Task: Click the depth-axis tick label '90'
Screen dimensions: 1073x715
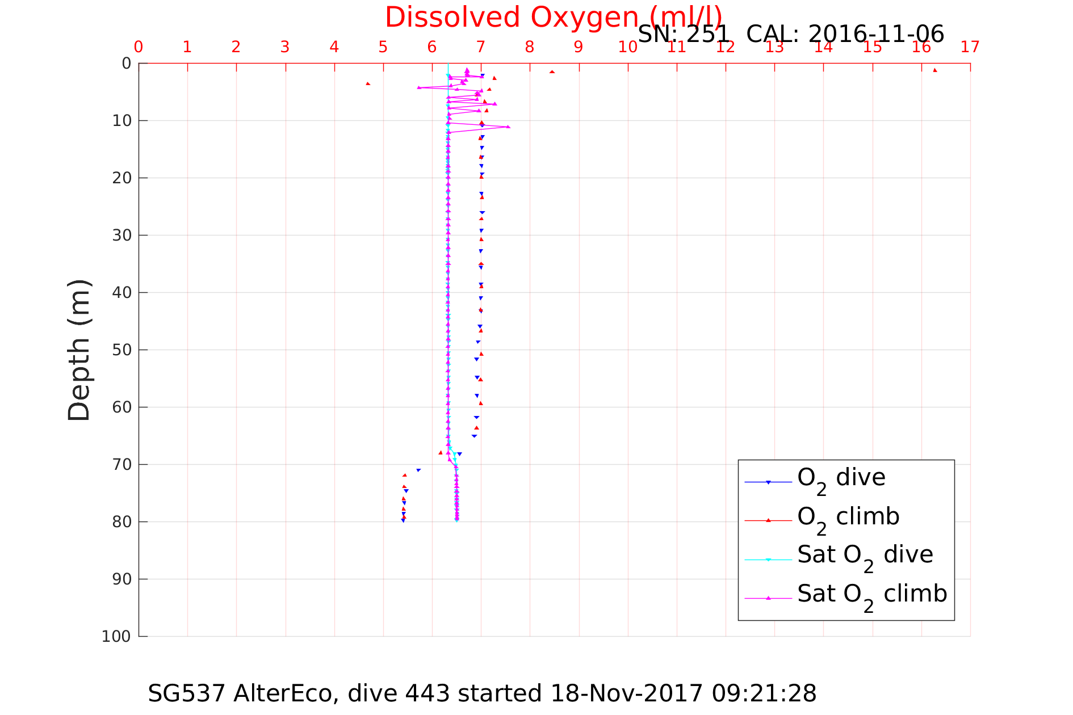Action: (122, 579)
